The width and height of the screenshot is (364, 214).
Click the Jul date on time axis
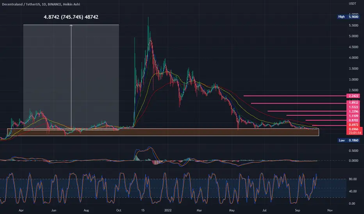(x=264, y=210)
